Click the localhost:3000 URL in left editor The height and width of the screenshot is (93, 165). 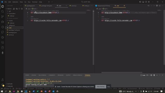(x=43, y=13)
